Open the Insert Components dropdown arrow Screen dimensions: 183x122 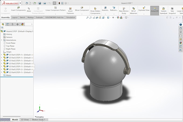click(18, 14)
